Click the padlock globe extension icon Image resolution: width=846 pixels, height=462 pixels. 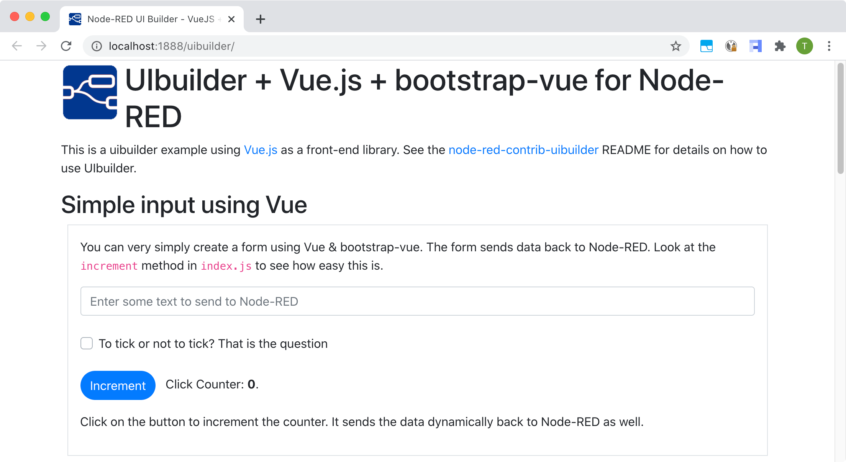coord(731,46)
